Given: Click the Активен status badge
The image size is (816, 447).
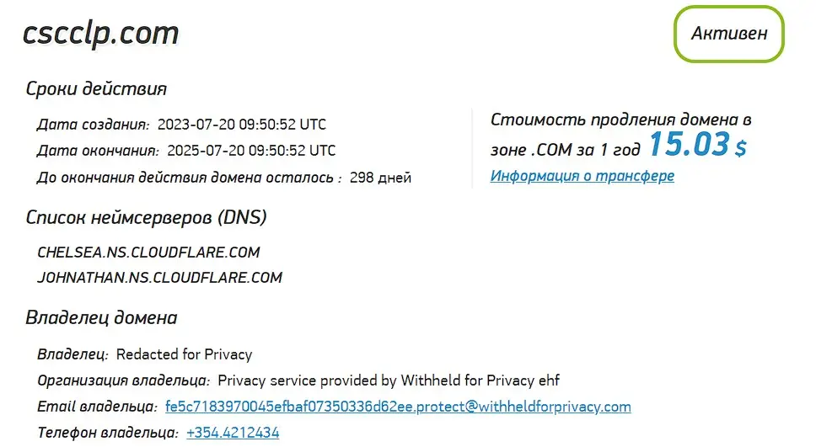Looking at the screenshot, I should (729, 34).
